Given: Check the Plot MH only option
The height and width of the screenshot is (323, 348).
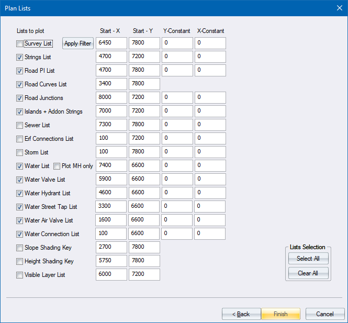Looking at the screenshot, I should pos(57,166).
